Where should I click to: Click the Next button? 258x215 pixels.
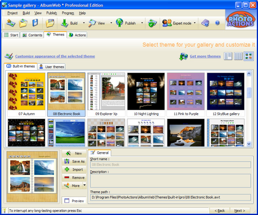point(240,211)
